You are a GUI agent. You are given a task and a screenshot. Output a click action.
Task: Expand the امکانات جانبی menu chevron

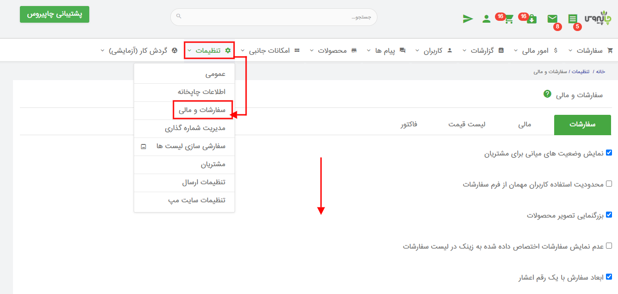[242, 50]
